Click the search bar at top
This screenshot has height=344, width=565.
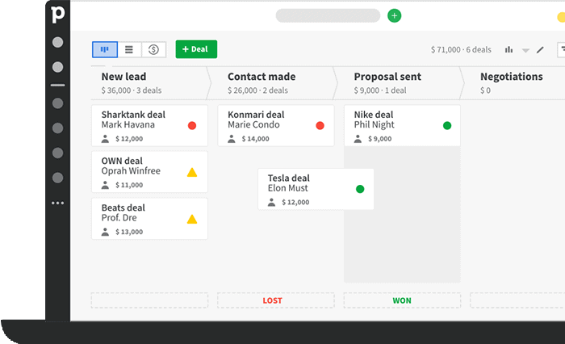[328, 15]
